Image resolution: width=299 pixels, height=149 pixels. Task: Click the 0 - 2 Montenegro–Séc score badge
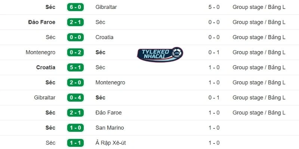(x=75, y=53)
